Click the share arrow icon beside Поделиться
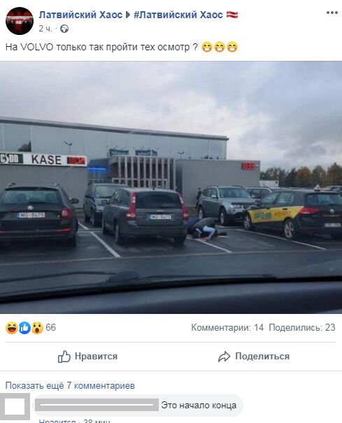342x423 pixels. pos(224,357)
